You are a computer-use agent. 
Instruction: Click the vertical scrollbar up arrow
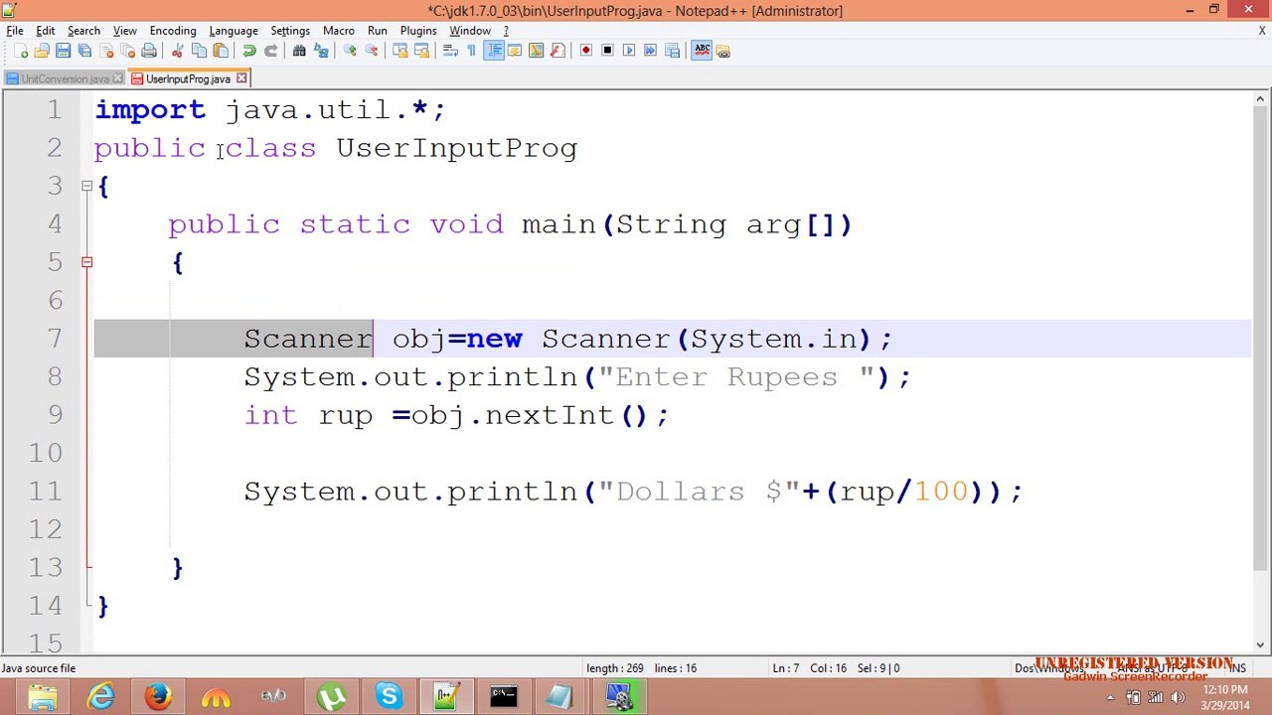[x=1261, y=98]
